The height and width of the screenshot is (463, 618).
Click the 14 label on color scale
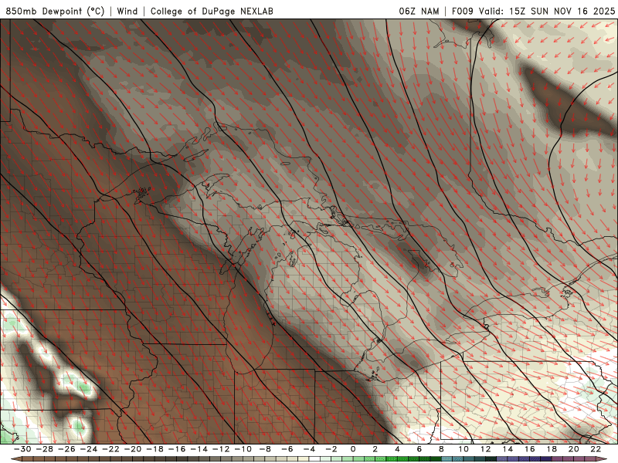coord(508,449)
